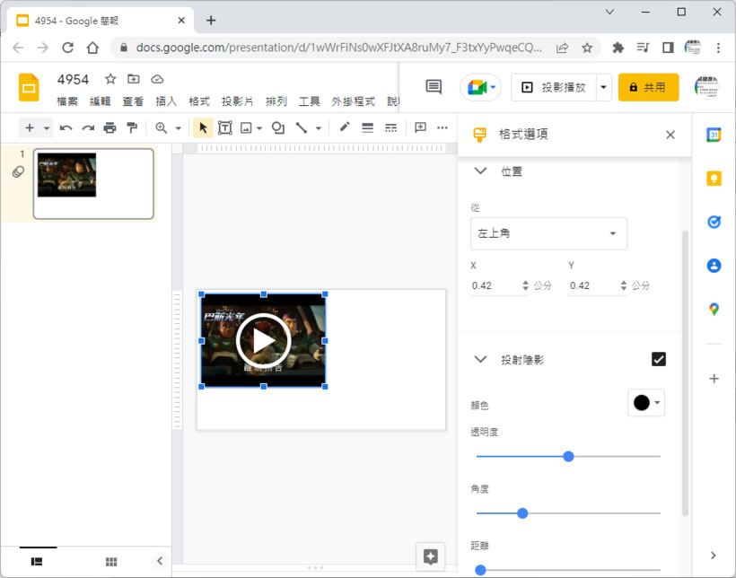Click the 距離 slider handle

(x=480, y=570)
